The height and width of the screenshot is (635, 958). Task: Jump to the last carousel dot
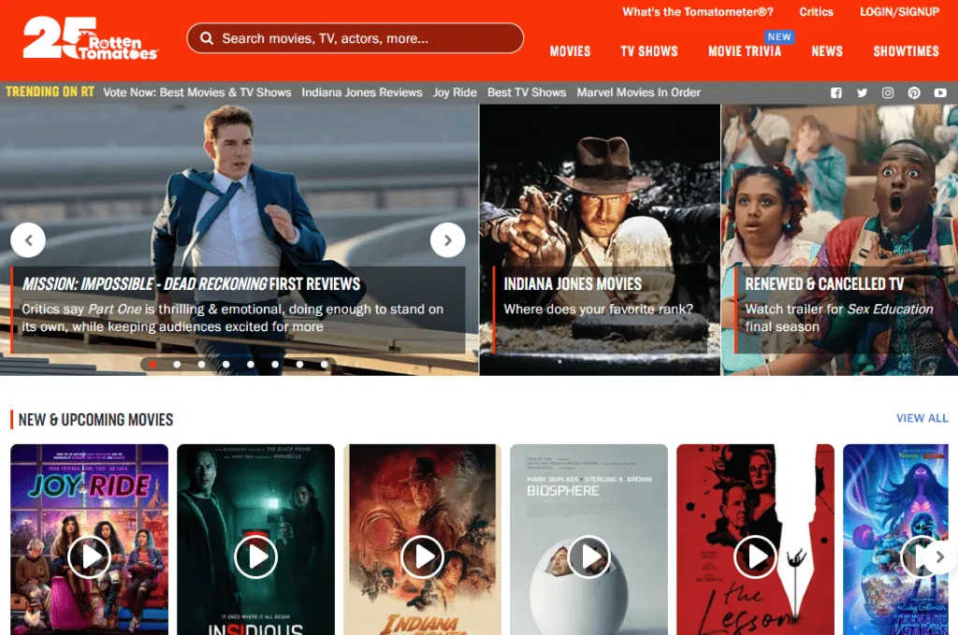tap(325, 365)
